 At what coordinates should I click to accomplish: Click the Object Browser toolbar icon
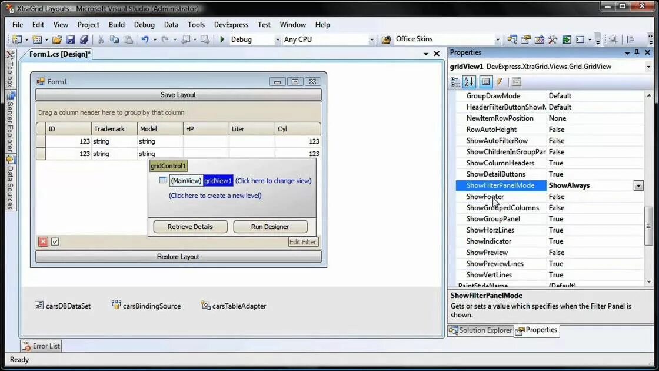click(x=539, y=39)
